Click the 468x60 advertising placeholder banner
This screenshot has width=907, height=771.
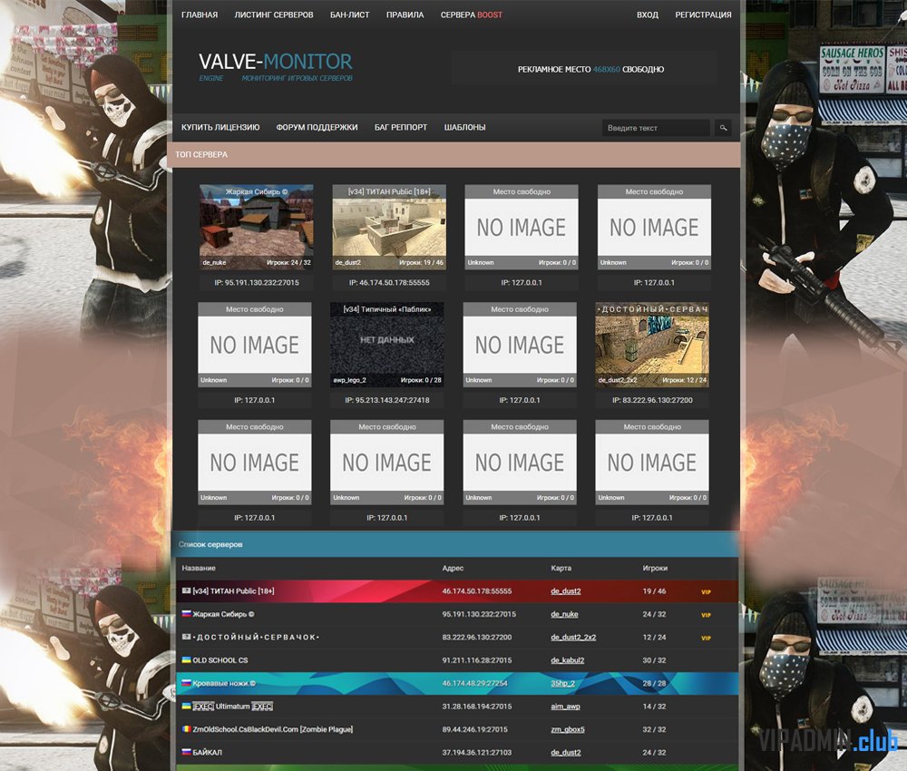pos(584,69)
